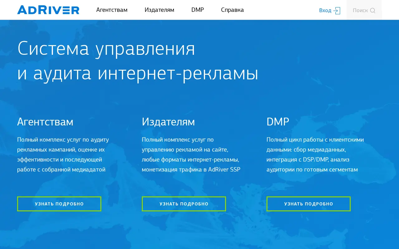Open the Агентствам menu item
Screen dimensions: 399x249
(112, 10)
